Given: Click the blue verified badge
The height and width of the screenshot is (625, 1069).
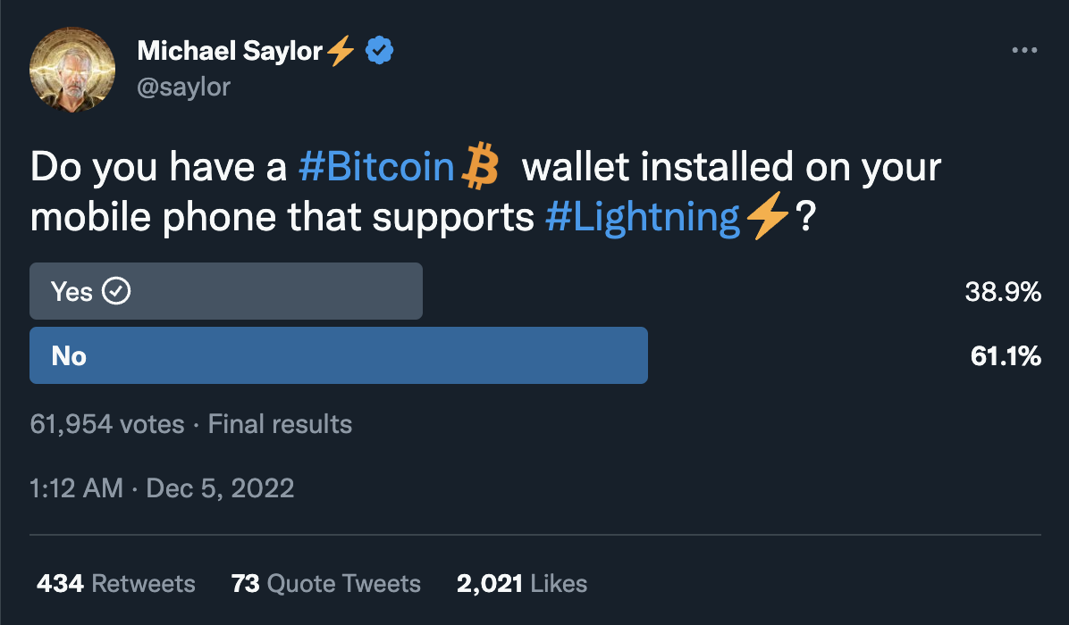Looking at the screenshot, I should tap(381, 52).
